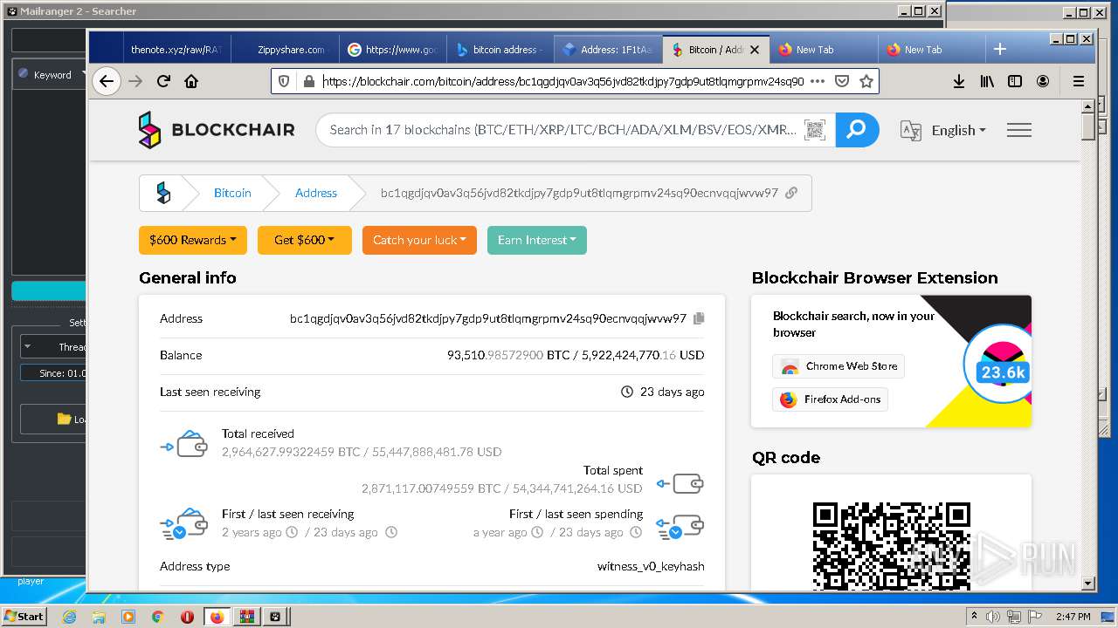
Task: Open the Firefox Add-ons button
Action: [831, 399]
